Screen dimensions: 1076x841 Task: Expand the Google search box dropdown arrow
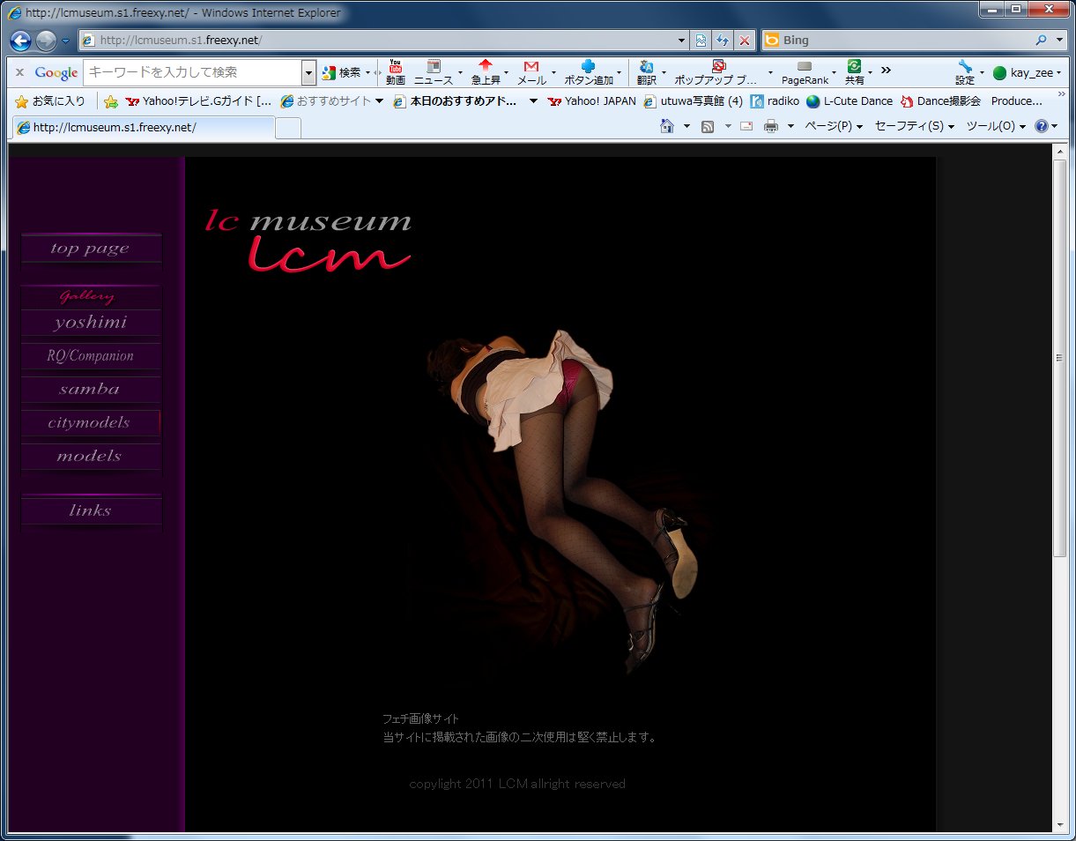(308, 72)
